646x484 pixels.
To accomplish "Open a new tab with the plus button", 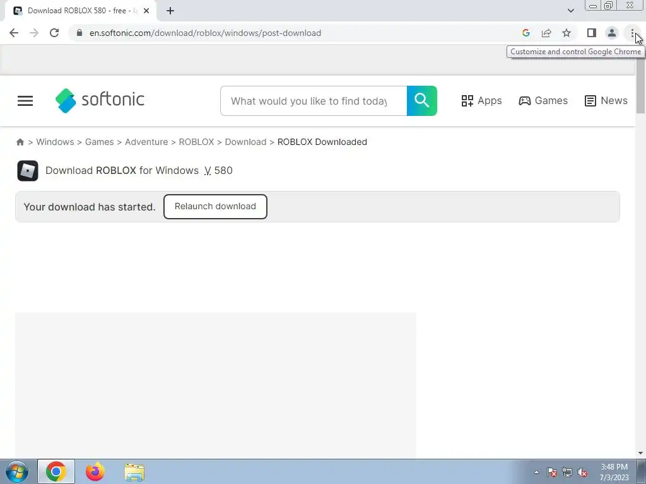I will click(170, 11).
